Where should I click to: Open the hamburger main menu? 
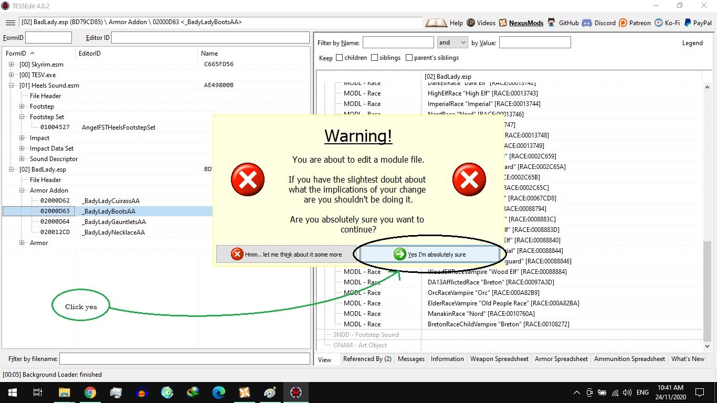(x=10, y=23)
